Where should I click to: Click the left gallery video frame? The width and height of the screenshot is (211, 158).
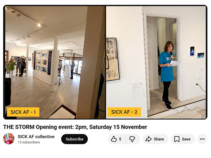(x=55, y=62)
